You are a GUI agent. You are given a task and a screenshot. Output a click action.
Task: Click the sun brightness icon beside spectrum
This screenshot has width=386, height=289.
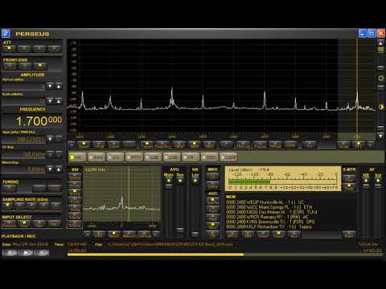381,79
